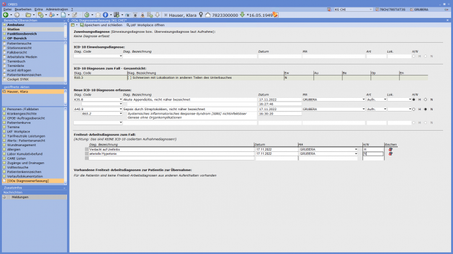The width and height of the screenshot is (453, 254).
Task: Click 'LKF Workplace öffnen' button
Action: point(145,24)
